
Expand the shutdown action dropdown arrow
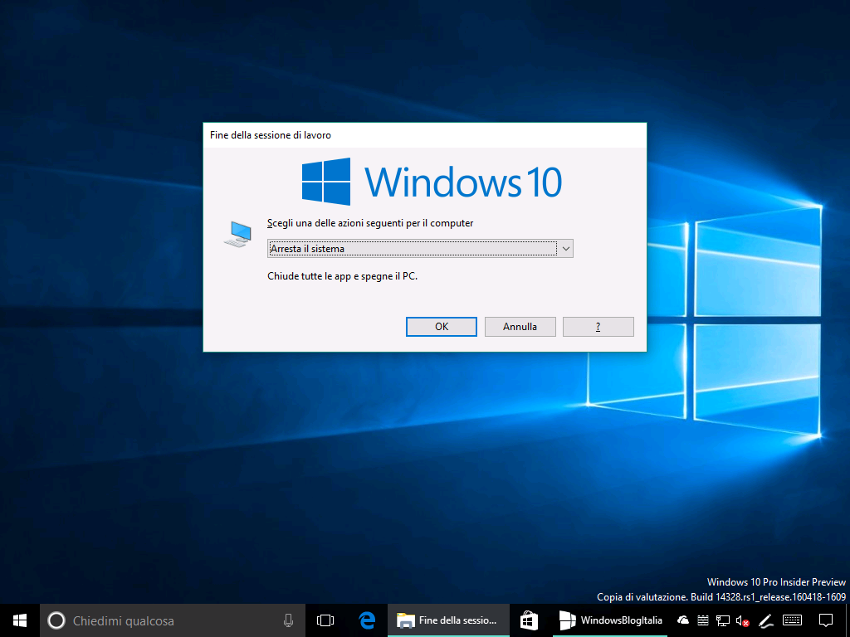[565, 249]
